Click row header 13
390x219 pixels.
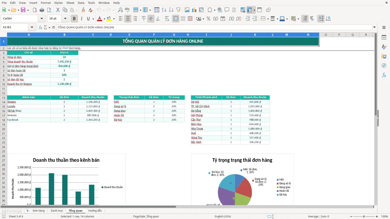coord(4,97)
